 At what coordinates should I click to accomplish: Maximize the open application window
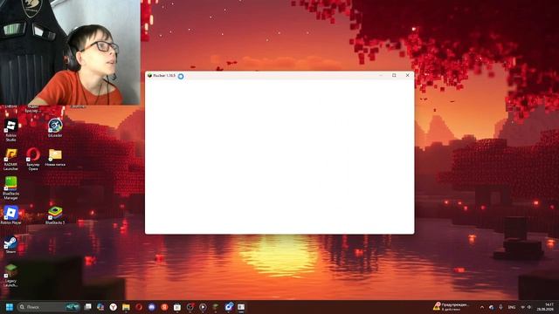click(394, 76)
